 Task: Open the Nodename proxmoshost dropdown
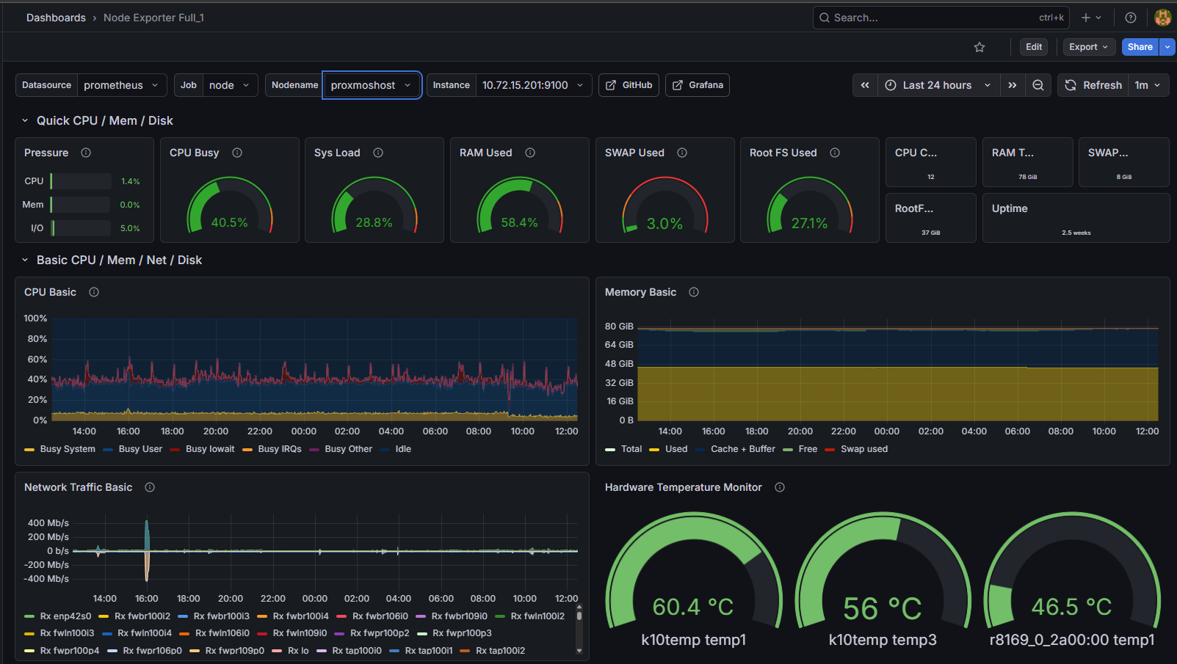372,85
